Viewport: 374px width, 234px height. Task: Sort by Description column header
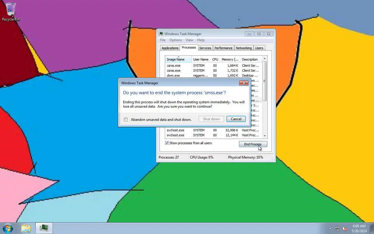tap(251, 59)
